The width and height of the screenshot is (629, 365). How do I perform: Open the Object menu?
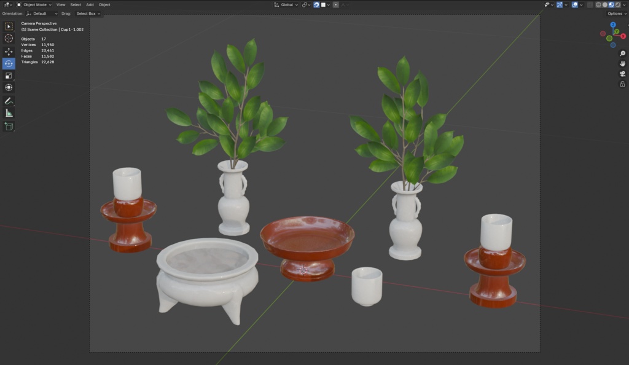pyautogui.click(x=104, y=5)
